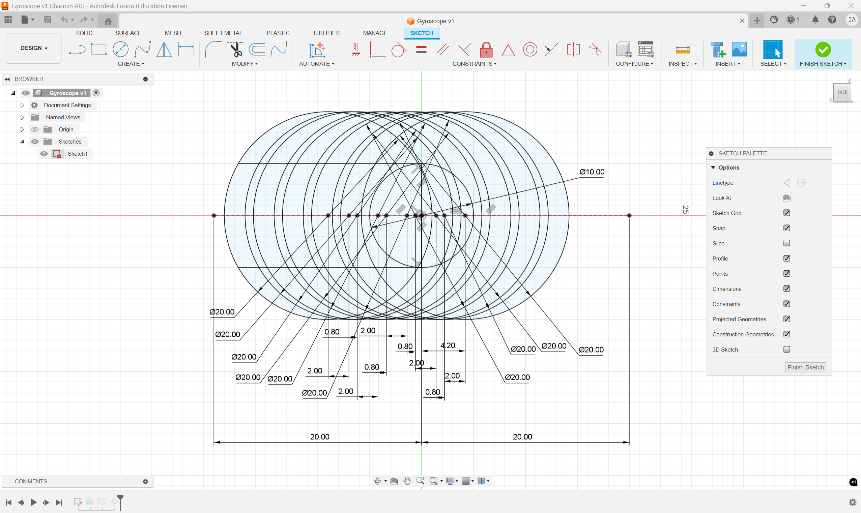Open the MODIFY dropdown menu
Viewport: 861px width, 513px height.
point(245,64)
